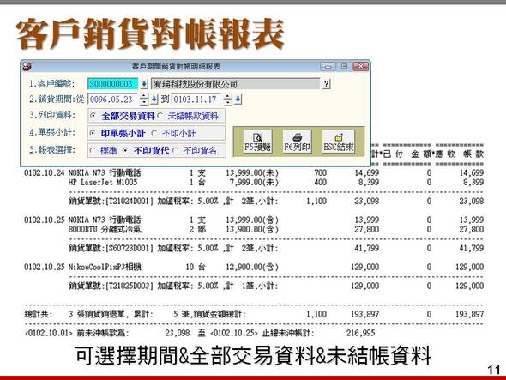Click the 1.客戶編號 label
The width and height of the screenshot is (506, 380).
pyautogui.click(x=51, y=84)
